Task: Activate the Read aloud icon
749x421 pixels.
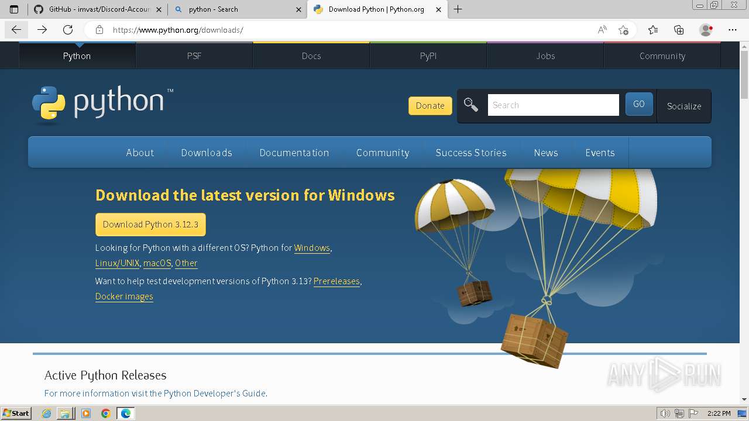Action: (x=602, y=30)
